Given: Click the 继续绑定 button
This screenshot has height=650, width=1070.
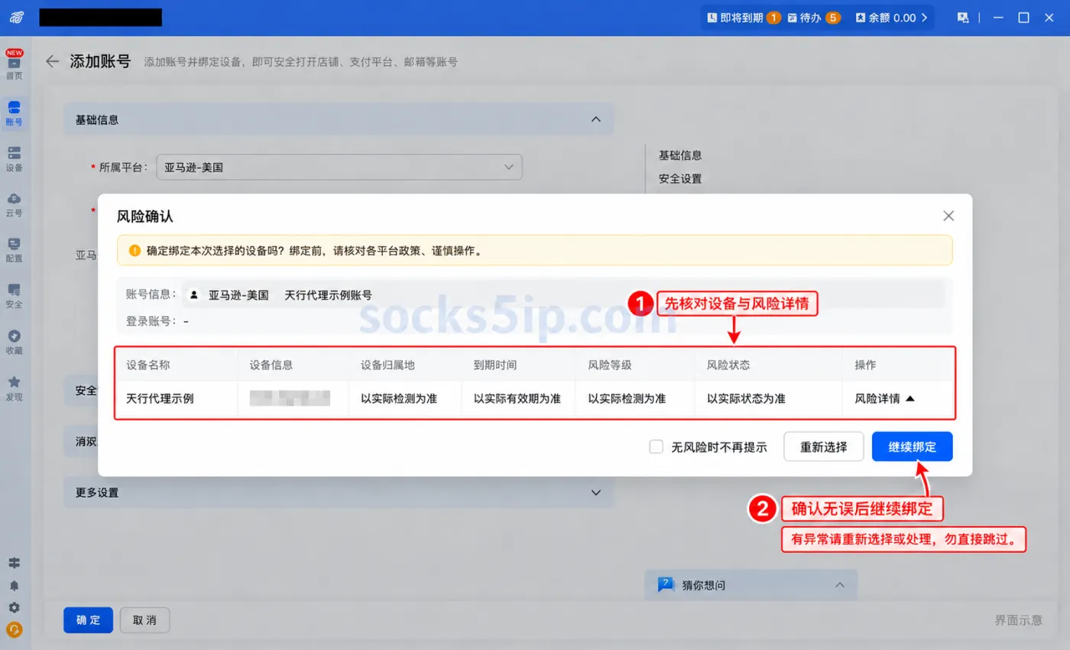Looking at the screenshot, I should [912, 447].
